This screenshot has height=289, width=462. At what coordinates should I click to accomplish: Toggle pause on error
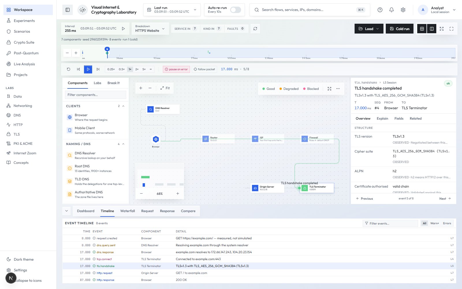[176, 69]
